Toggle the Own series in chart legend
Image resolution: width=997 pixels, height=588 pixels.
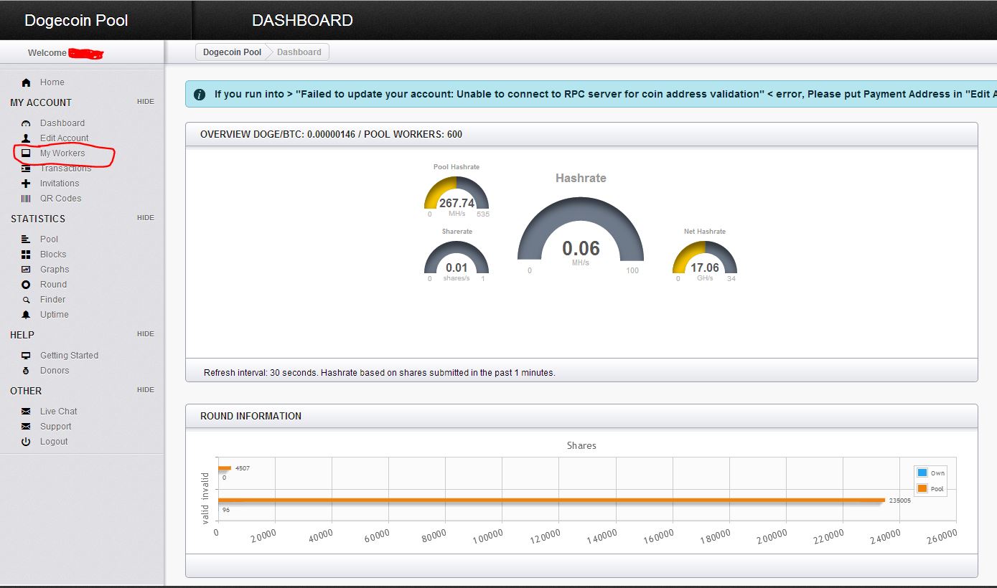point(930,473)
